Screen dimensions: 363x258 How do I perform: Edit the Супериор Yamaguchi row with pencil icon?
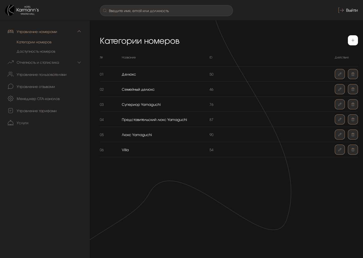pos(340,104)
